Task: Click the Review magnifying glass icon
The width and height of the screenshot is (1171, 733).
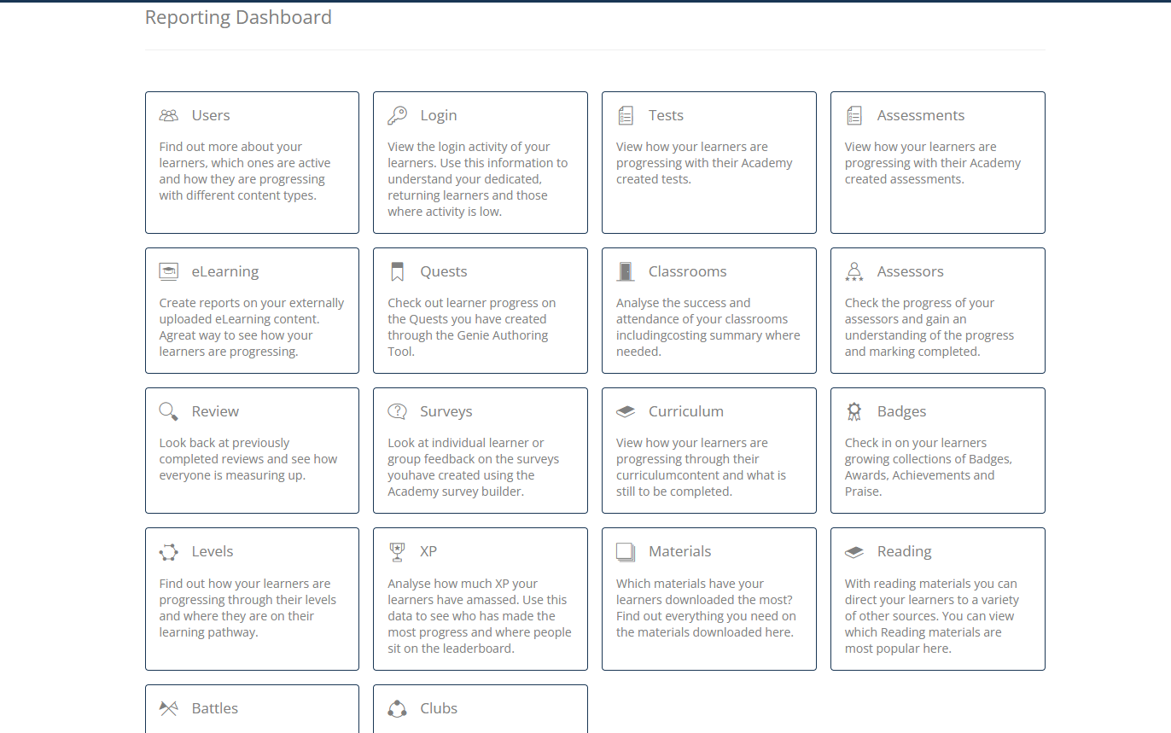Action: [x=169, y=412]
